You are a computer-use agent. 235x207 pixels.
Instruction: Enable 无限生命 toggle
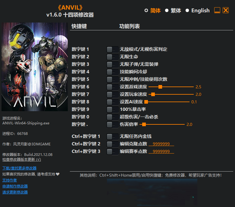click(x=112, y=57)
